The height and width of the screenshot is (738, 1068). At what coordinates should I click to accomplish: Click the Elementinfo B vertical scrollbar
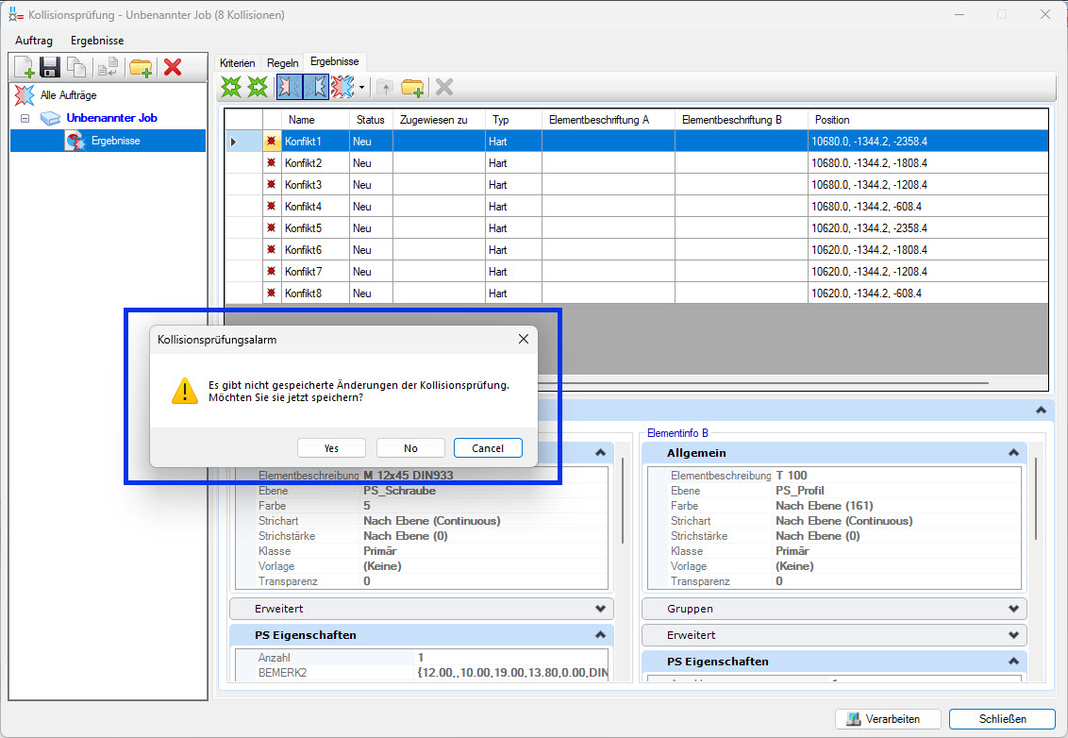[x=1036, y=498]
